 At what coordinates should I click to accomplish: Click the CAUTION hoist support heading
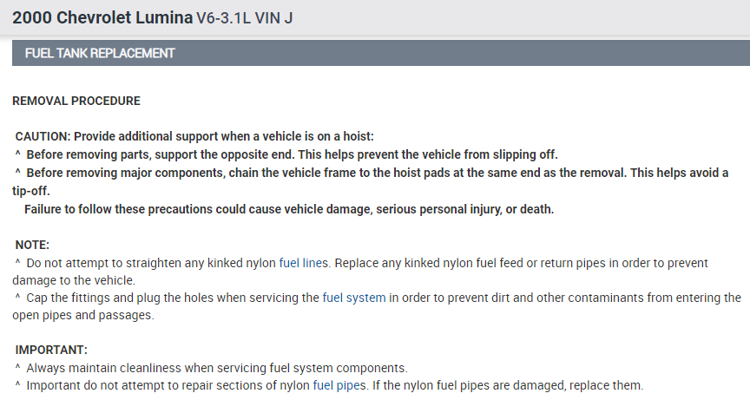[x=194, y=136]
